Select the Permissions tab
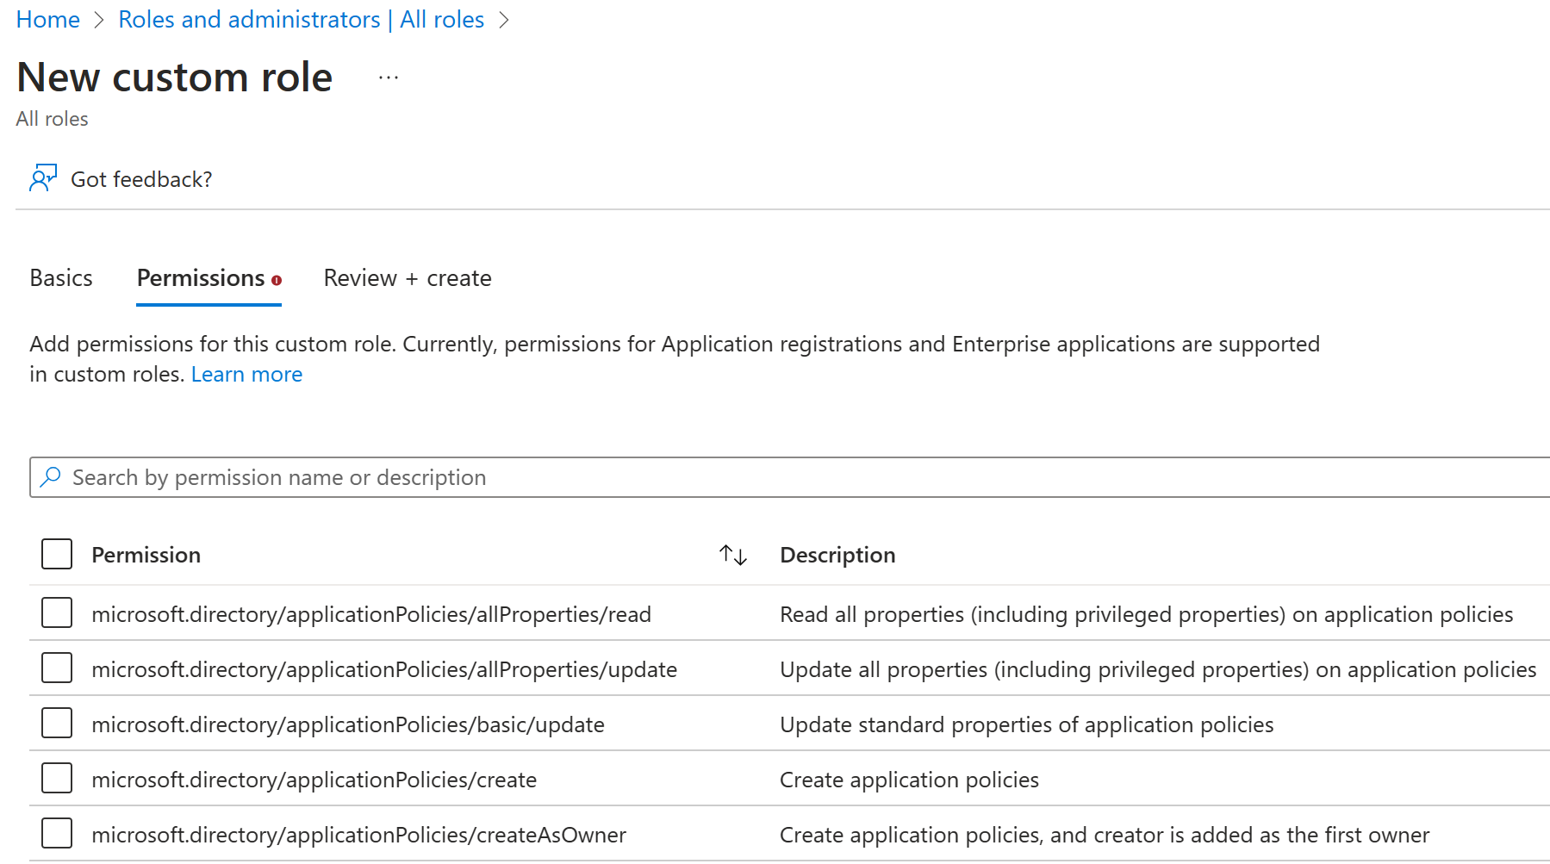The image size is (1550, 864). coord(201,278)
